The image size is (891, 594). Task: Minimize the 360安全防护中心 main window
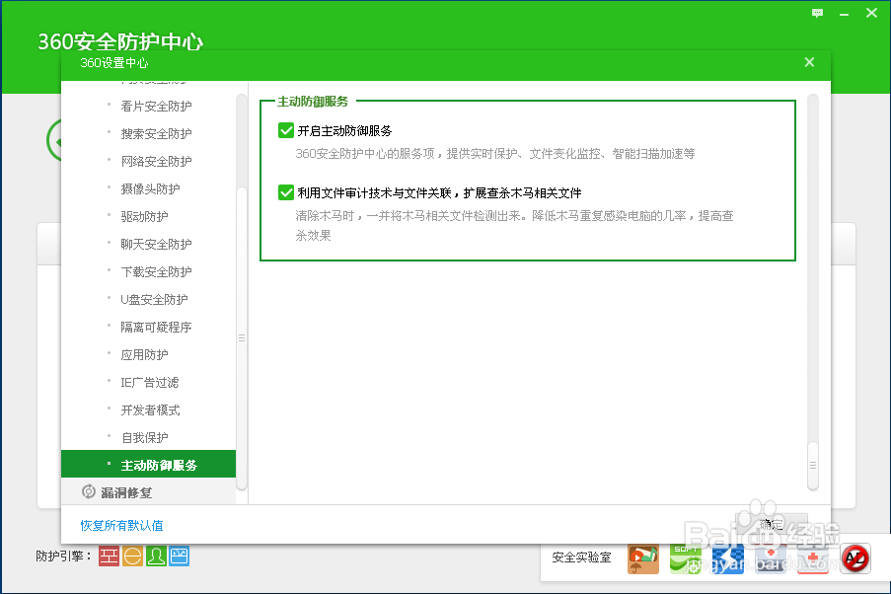click(844, 14)
